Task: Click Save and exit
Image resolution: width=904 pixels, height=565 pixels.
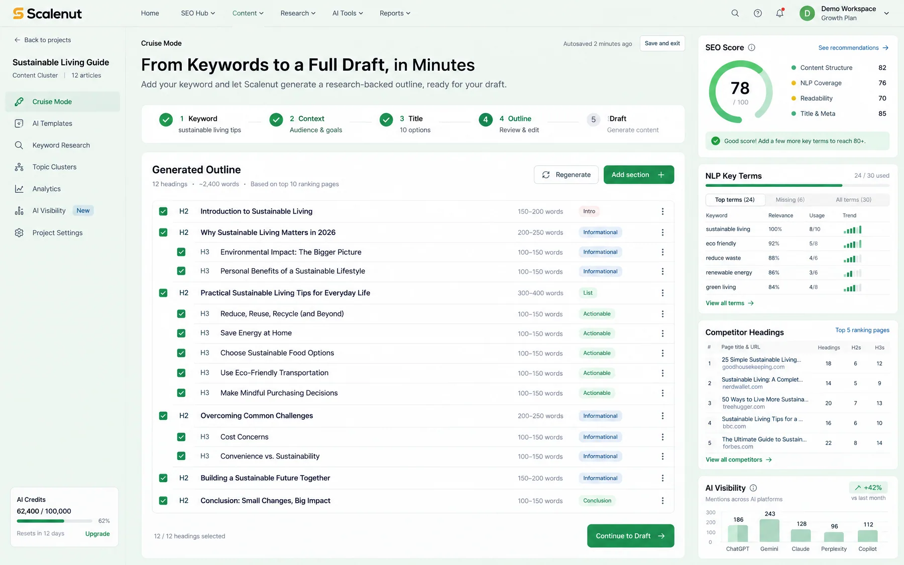Action: tap(662, 43)
